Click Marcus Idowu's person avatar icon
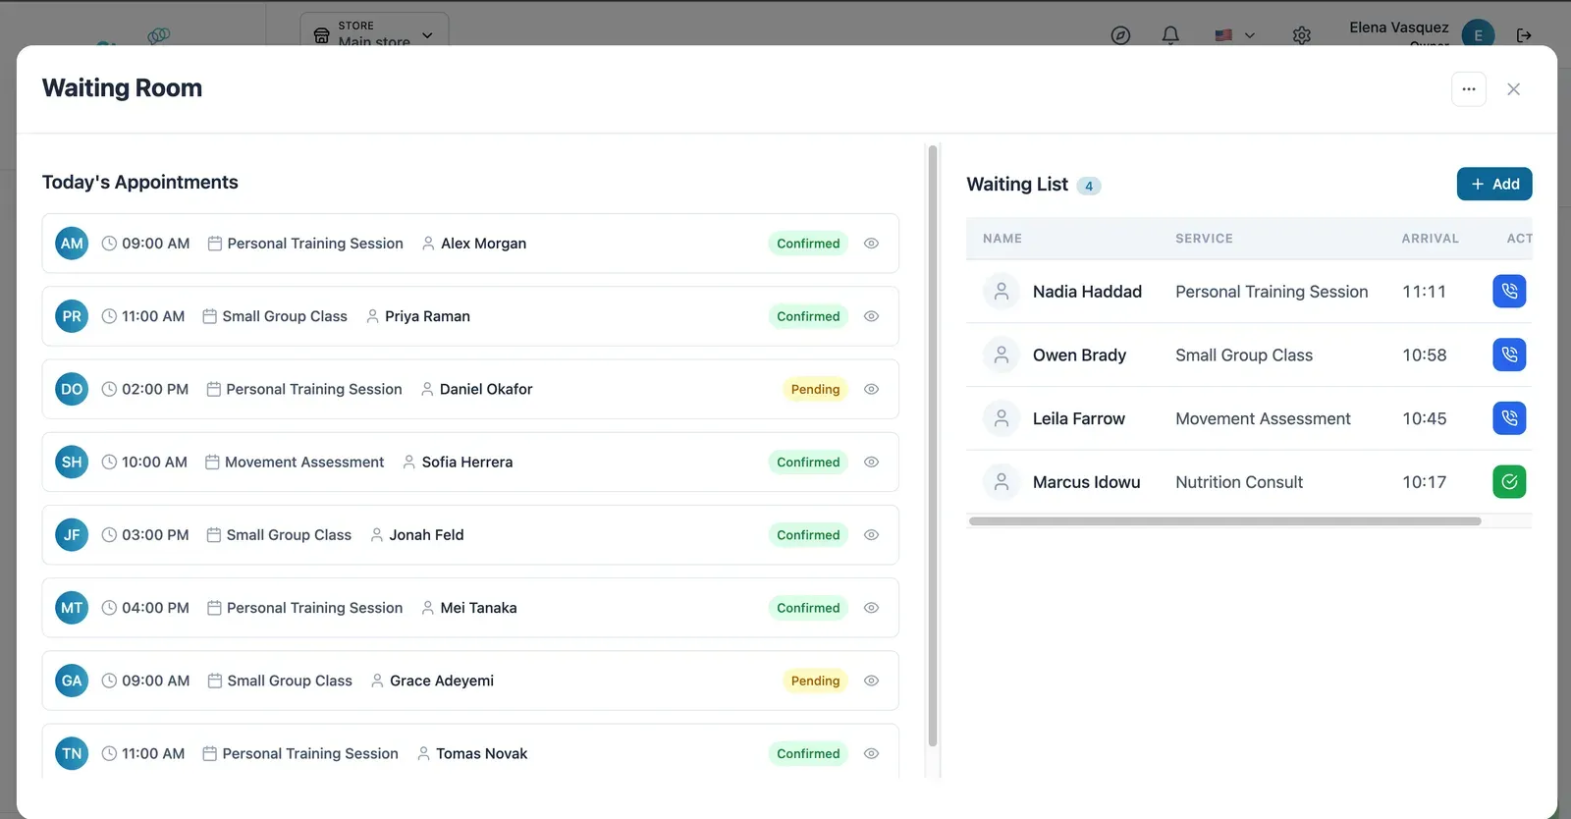 point(1002,481)
